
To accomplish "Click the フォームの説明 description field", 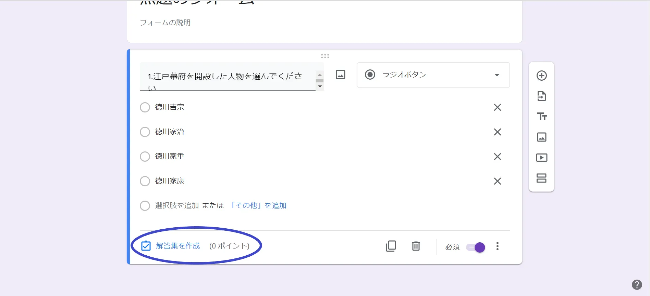I will (x=165, y=23).
